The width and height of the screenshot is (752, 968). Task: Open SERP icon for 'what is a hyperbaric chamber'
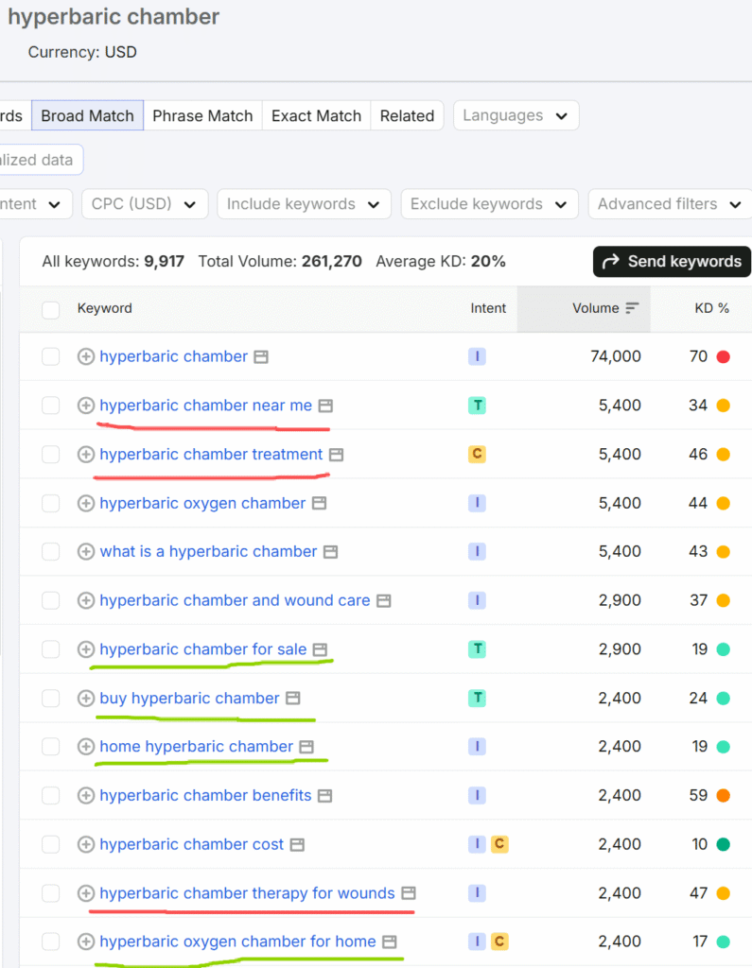[x=330, y=552]
